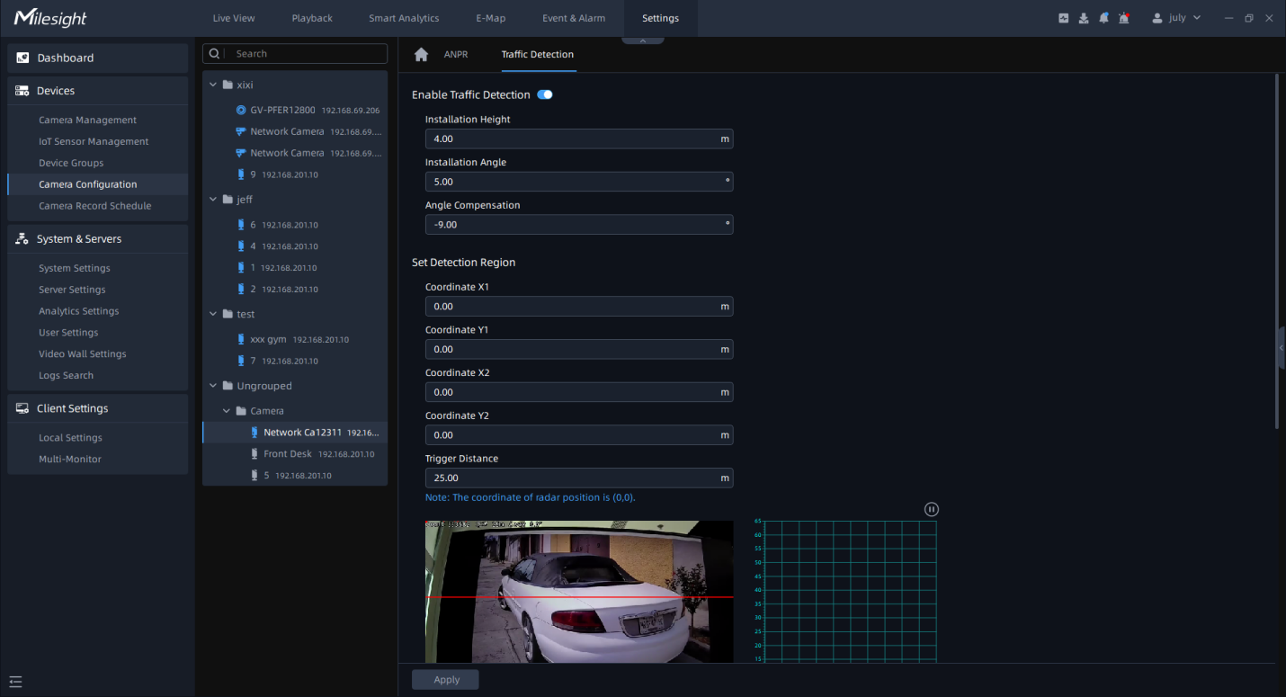1286x697 pixels.
Task: Collapse the jeff device group
Action: pyautogui.click(x=213, y=200)
